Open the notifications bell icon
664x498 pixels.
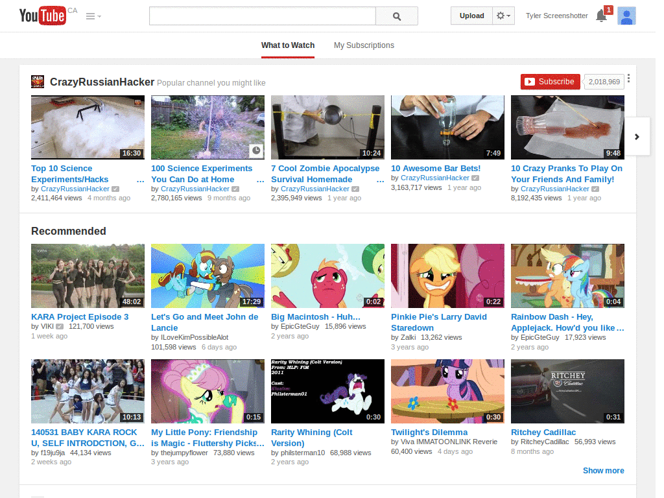601,16
